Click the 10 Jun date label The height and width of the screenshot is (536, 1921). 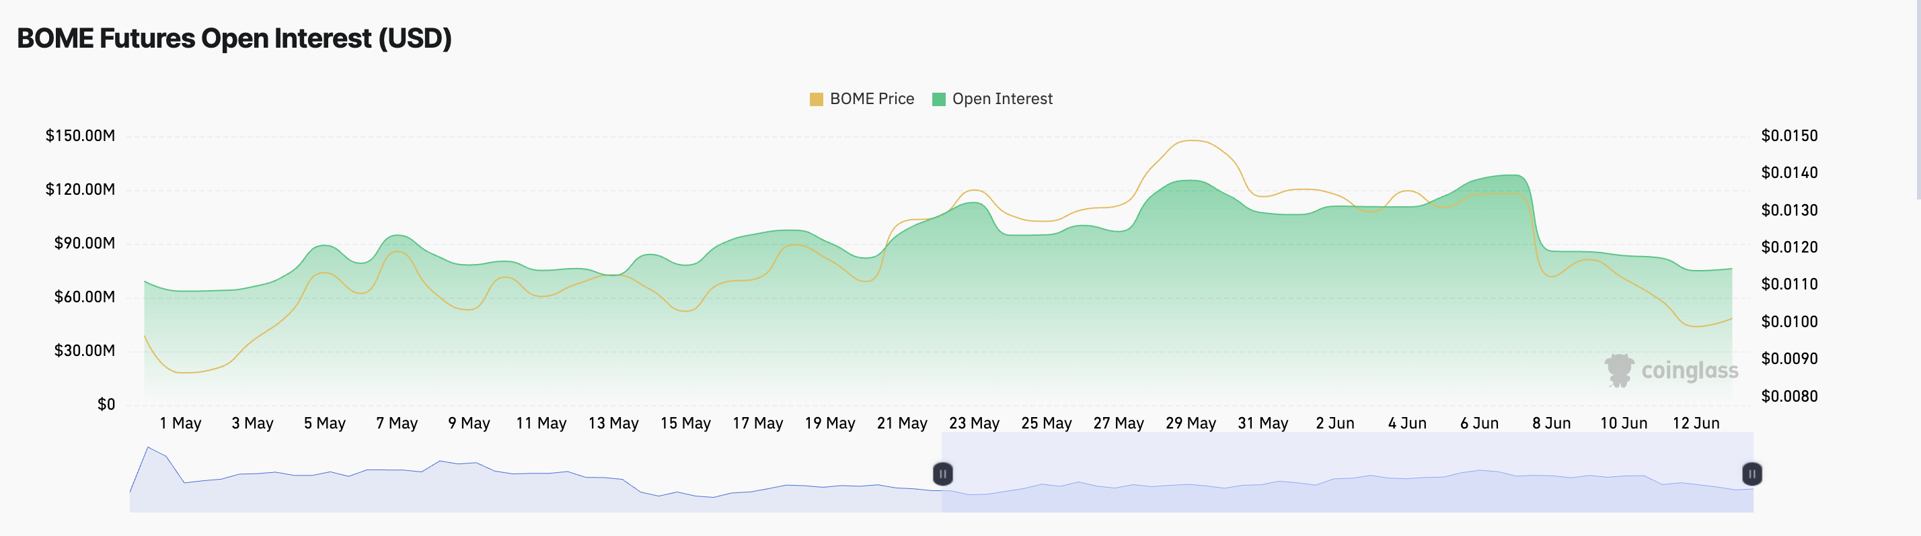point(1624,424)
